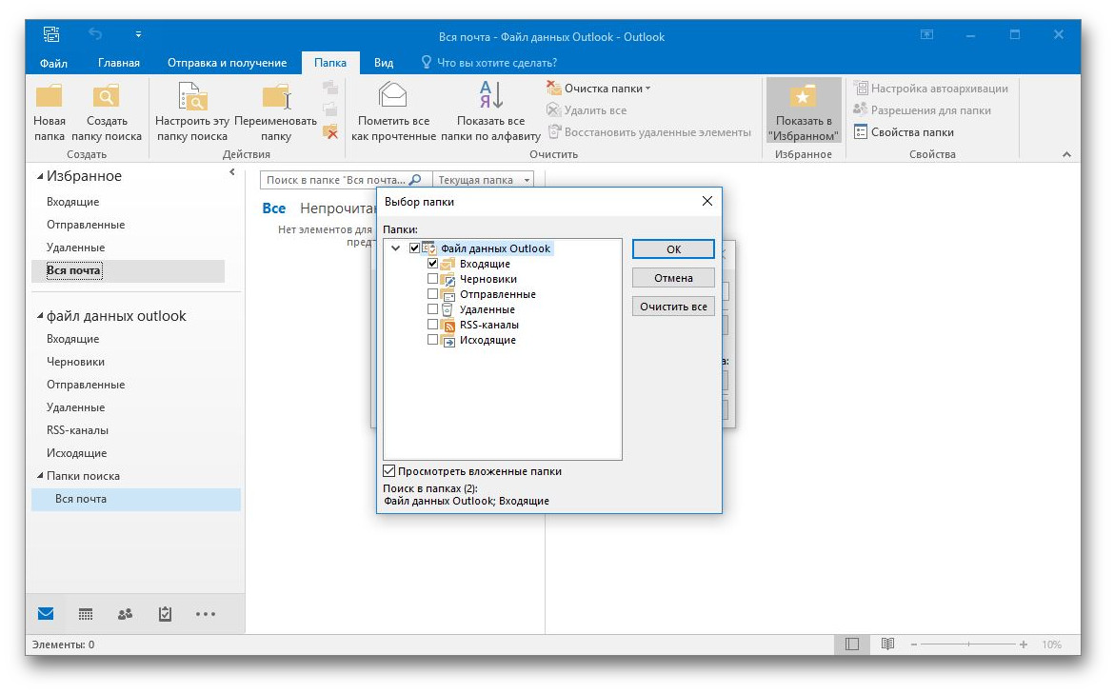This screenshot has height=694, width=1114.
Task: Toggle the Просмотреть вложенные папки checkbox
Action: pyautogui.click(x=389, y=471)
